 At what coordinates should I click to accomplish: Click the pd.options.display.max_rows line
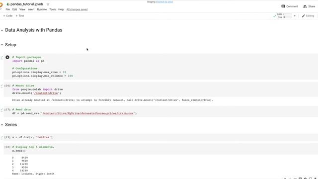[x=39, y=72]
